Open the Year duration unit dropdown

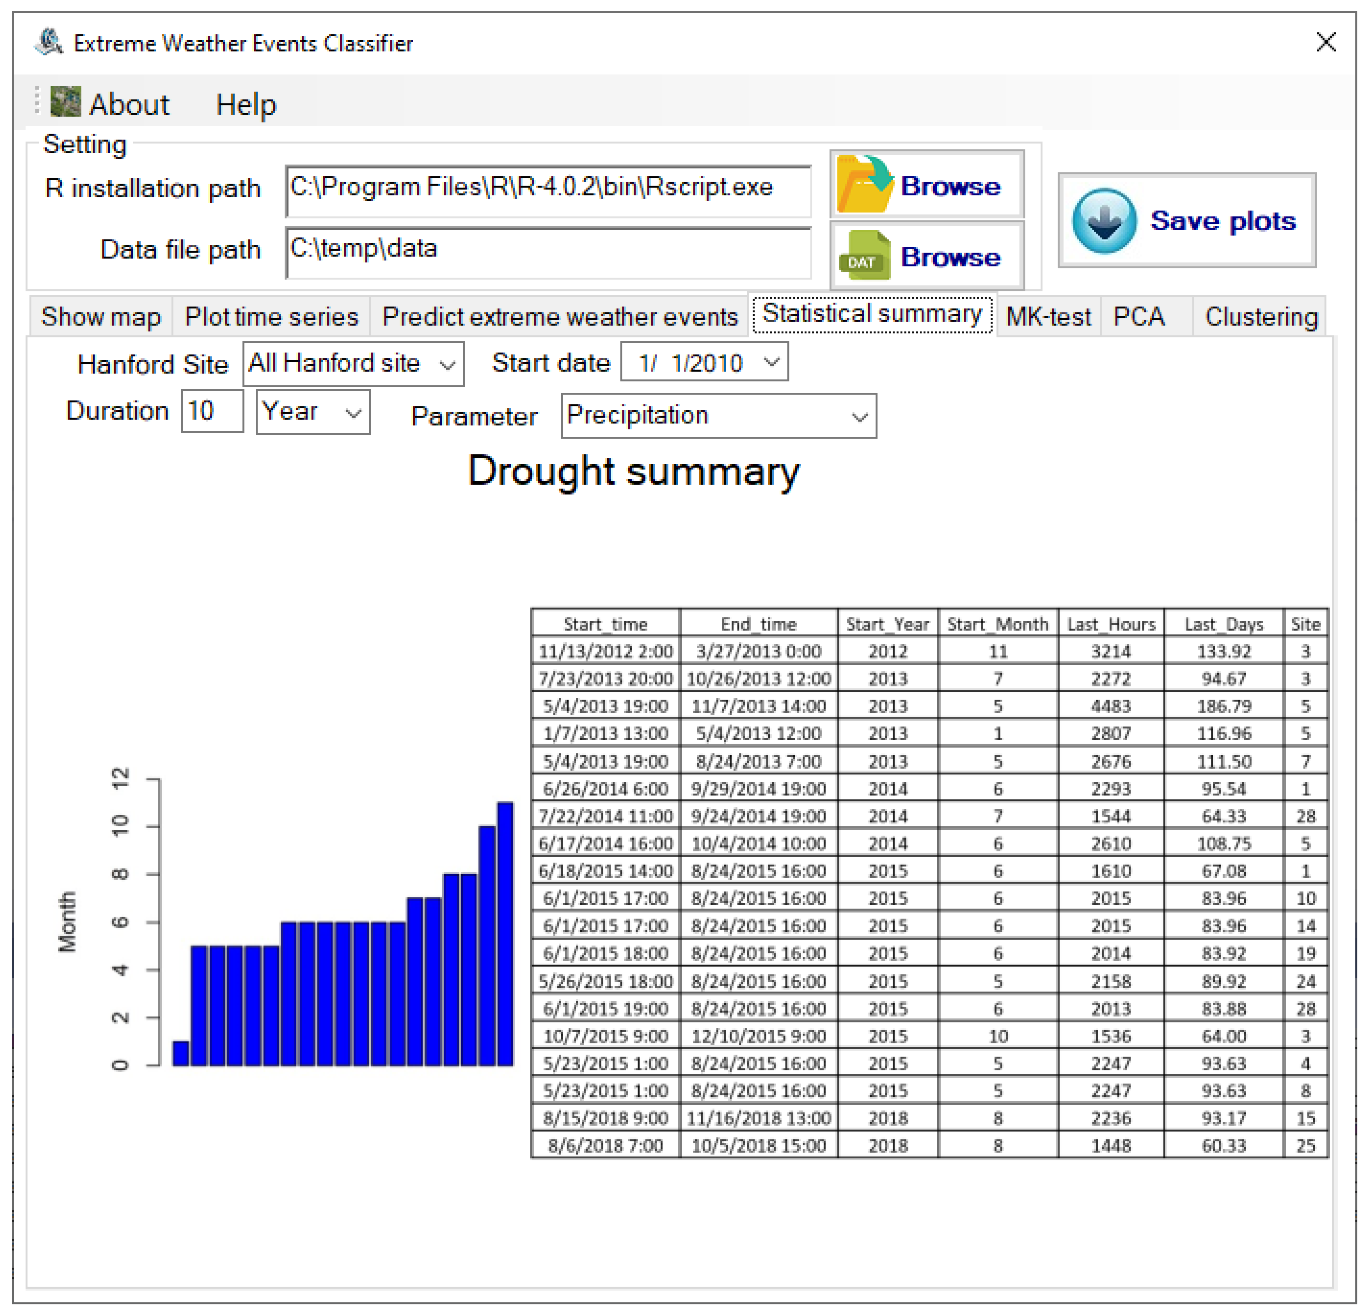click(x=353, y=413)
